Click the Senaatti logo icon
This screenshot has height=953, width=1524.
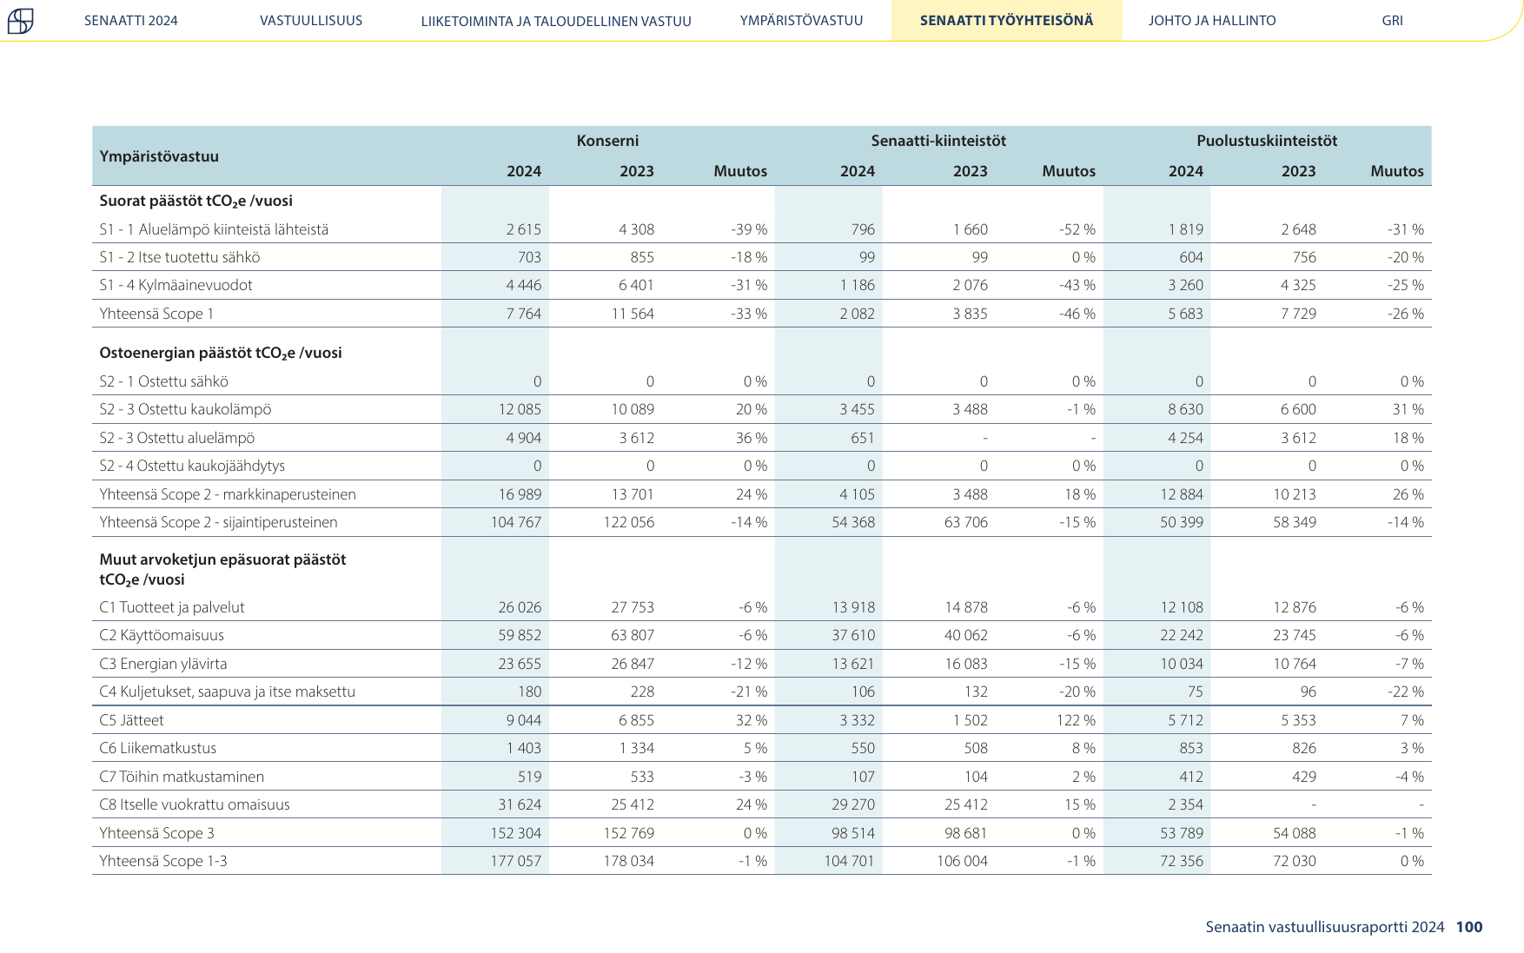click(x=20, y=21)
